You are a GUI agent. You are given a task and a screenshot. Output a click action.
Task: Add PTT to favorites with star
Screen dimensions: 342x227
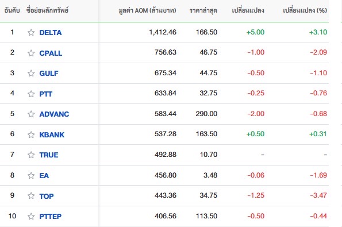pos(31,94)
